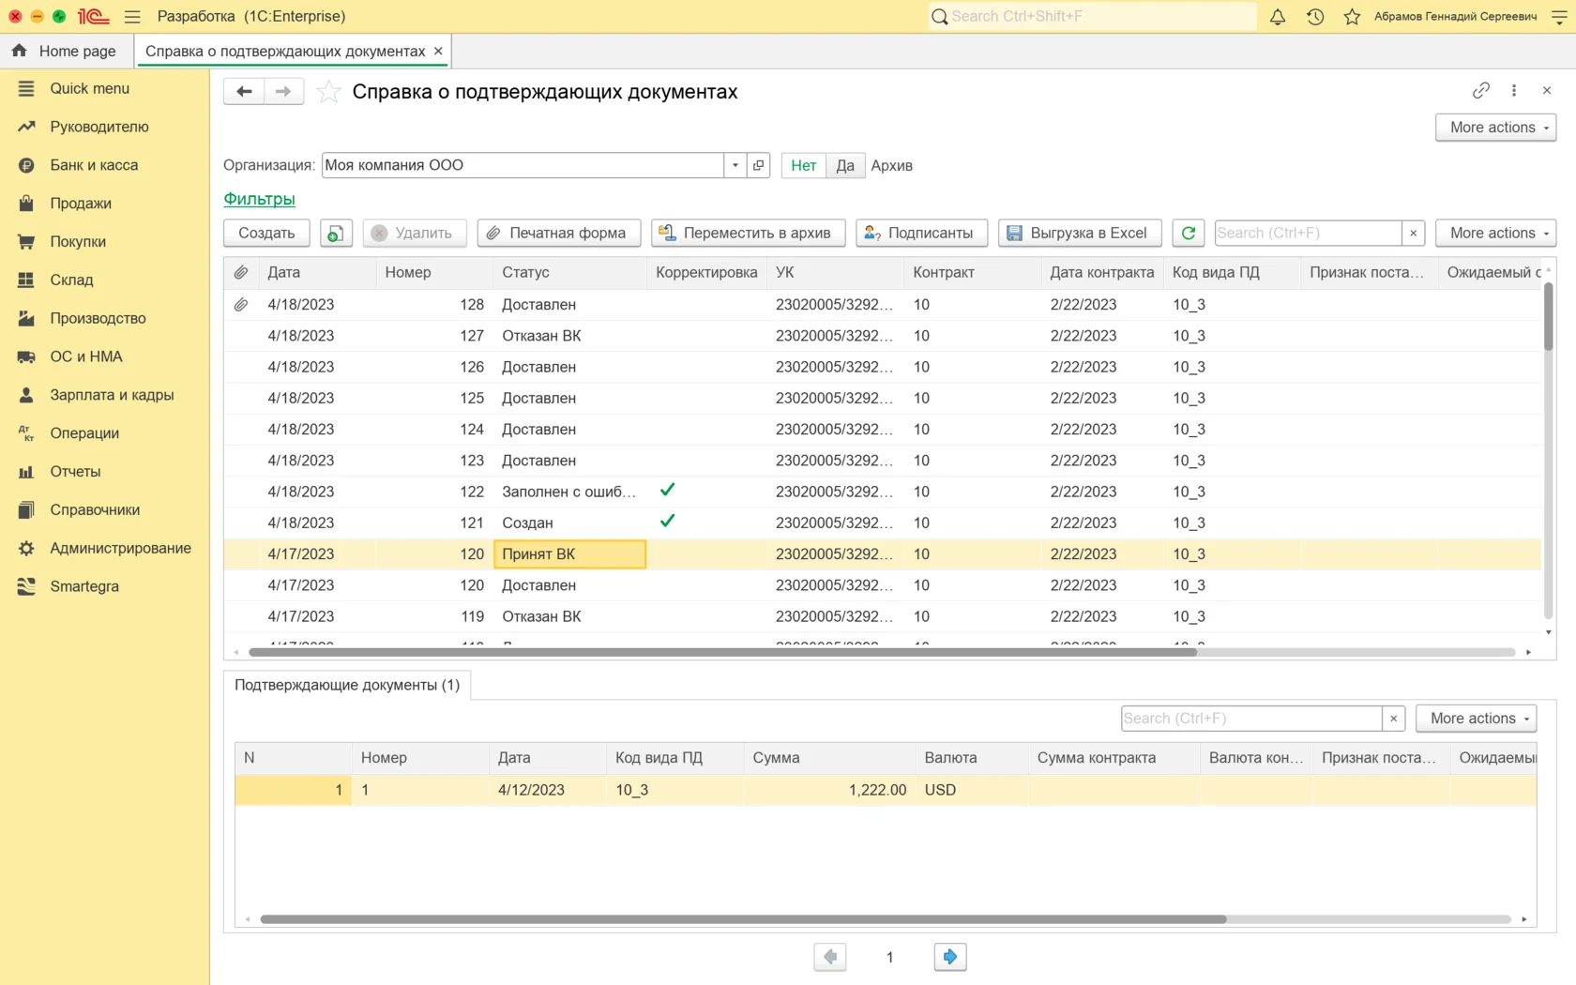Screen dimensions: 1576x985
Task: Click the Фильтры link
Action: coord(259,199)
